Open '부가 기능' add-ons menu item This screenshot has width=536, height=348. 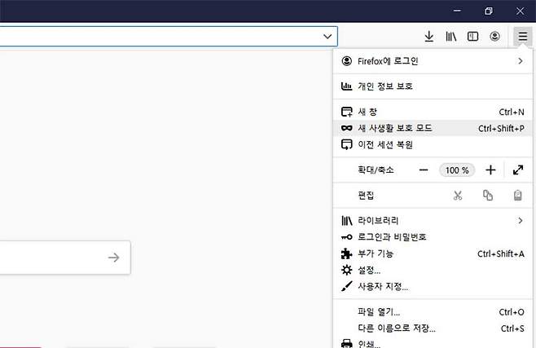(433, 253)
